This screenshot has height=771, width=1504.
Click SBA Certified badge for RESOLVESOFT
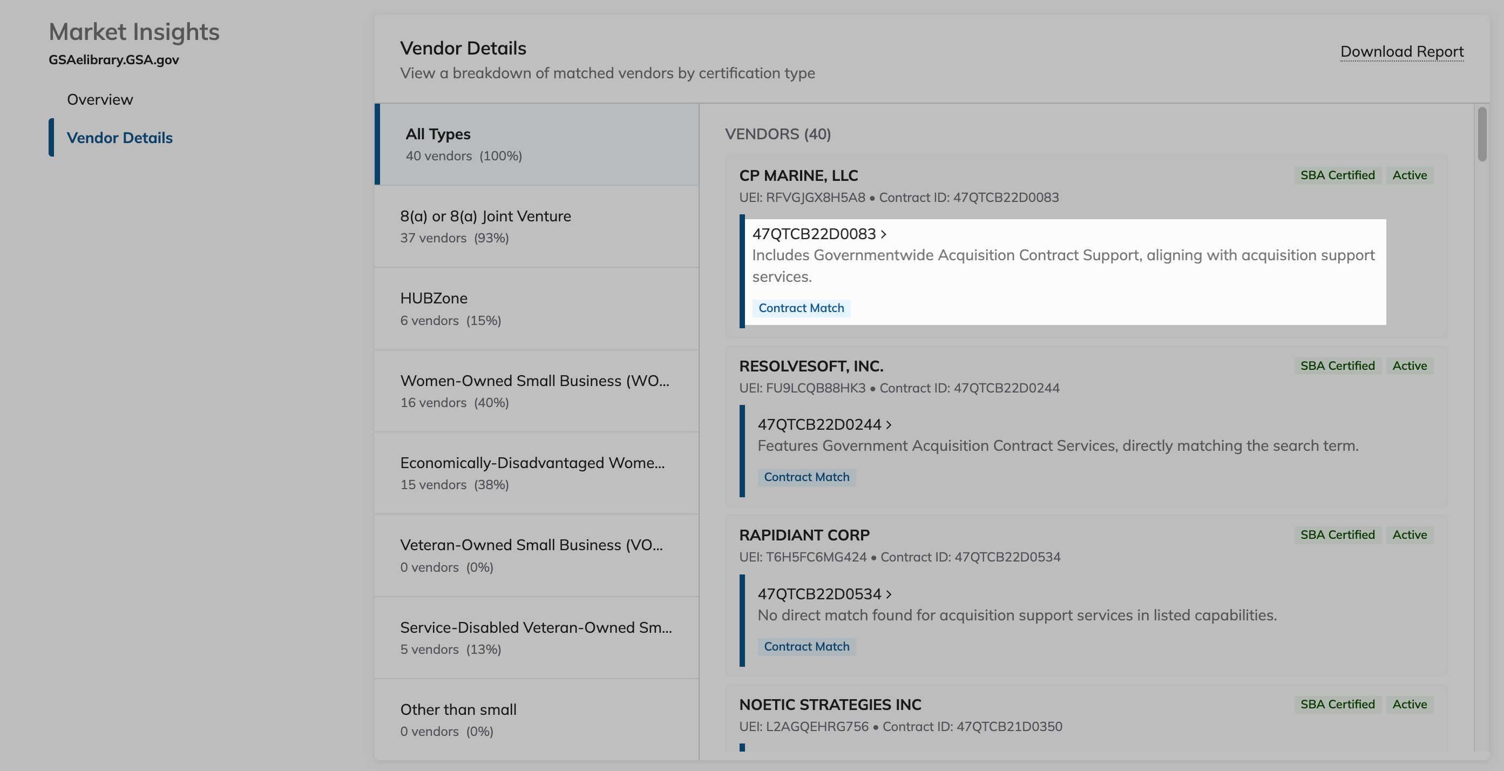point(1337,366)
